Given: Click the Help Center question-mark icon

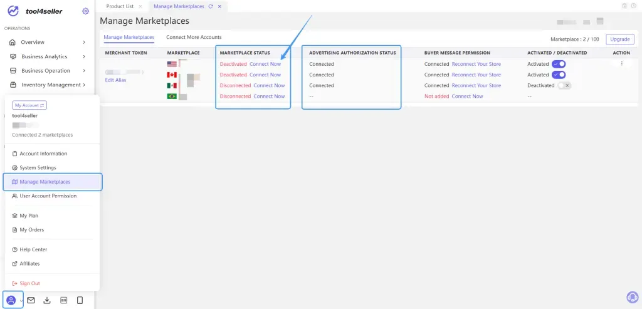Looking at the screenshot, I should tap(15, 249).
